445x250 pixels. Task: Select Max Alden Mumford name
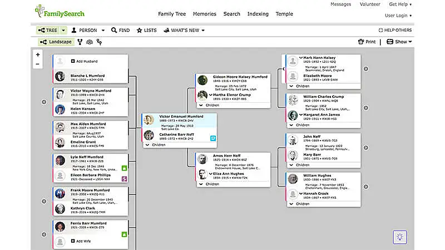(x=88, y=124)
